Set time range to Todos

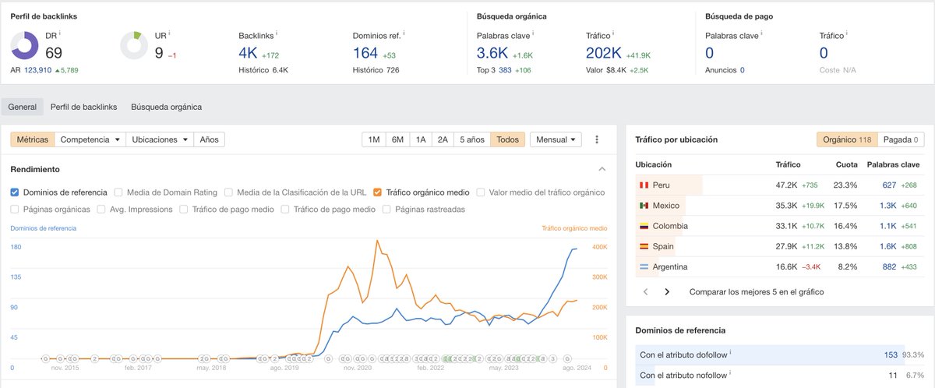tap(508, 139)
